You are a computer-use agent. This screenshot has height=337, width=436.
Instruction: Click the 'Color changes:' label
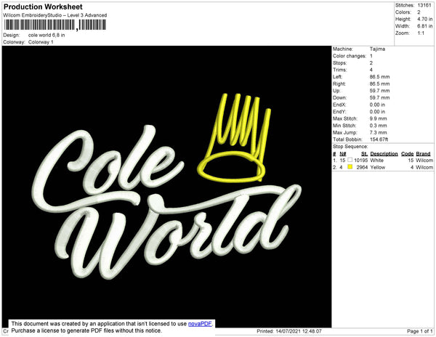tap(350, 56)
